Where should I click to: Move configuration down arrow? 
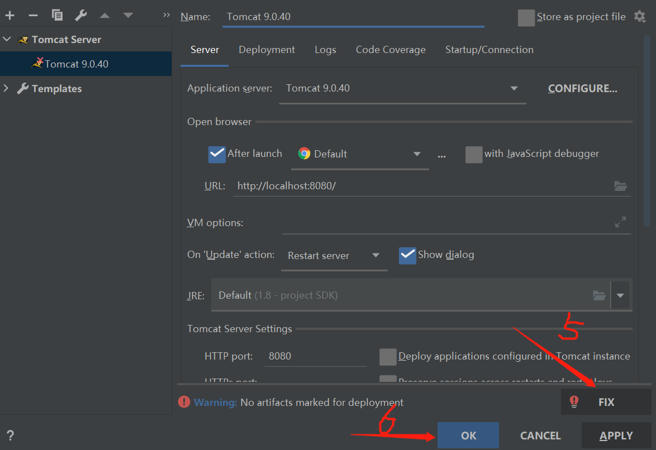pos(128,16)
